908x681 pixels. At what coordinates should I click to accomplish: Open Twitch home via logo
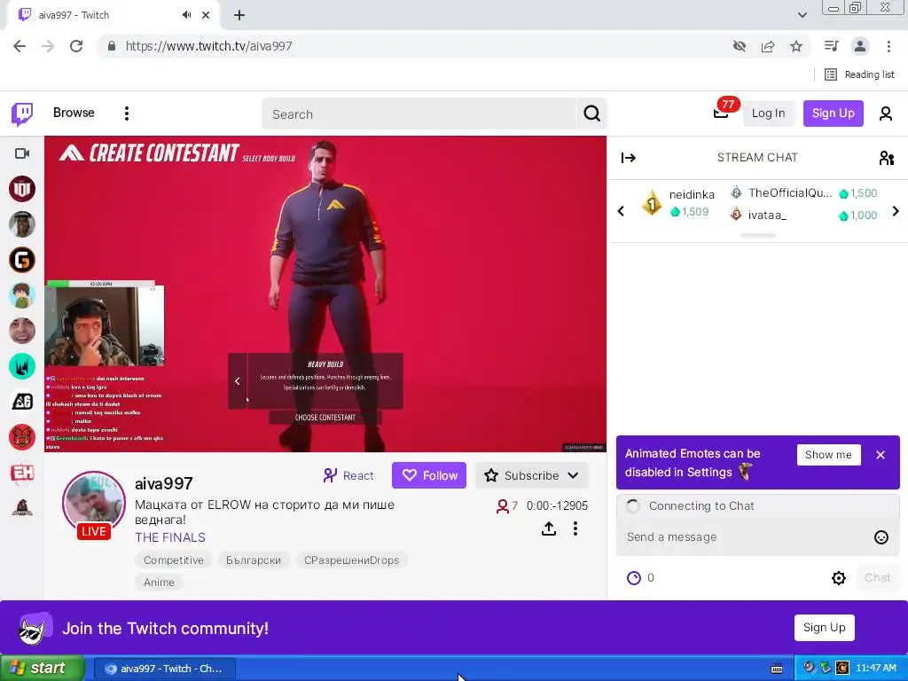pos(22,113)
